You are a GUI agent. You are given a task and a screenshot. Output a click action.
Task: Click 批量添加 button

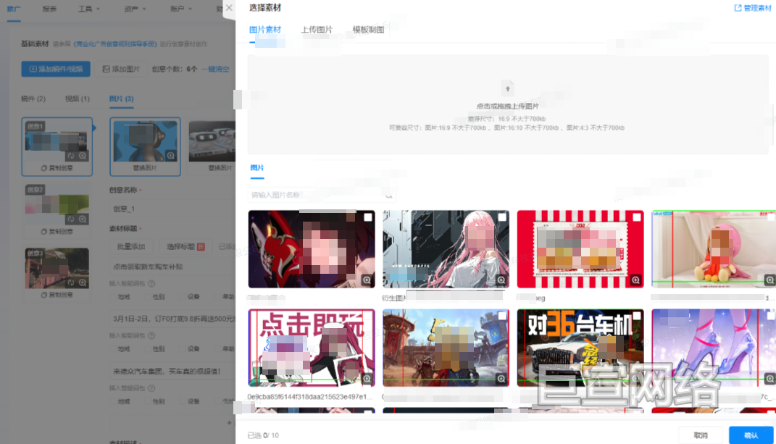pos(131,246)
